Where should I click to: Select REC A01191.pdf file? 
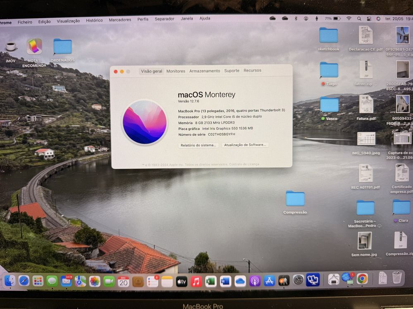(x=366, y=177)
